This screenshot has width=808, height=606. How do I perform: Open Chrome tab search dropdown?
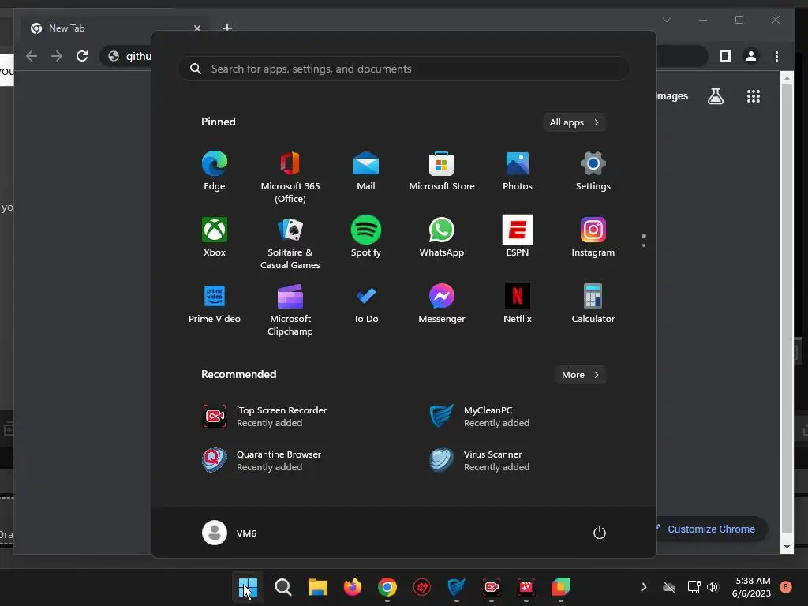[x=666, y=20]
